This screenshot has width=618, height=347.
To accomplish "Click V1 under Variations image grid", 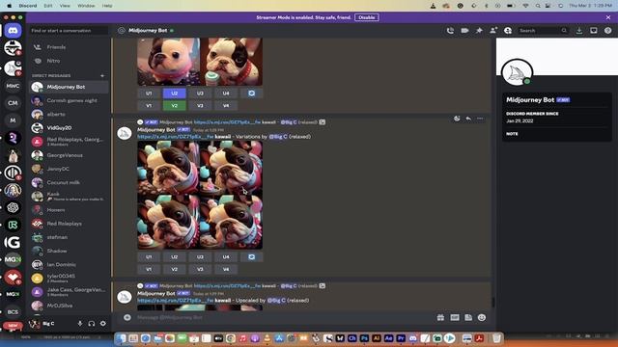I will tap(149, 270).
